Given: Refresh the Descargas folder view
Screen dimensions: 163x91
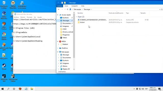Looking at the screenshot, I should click(162, 9).
